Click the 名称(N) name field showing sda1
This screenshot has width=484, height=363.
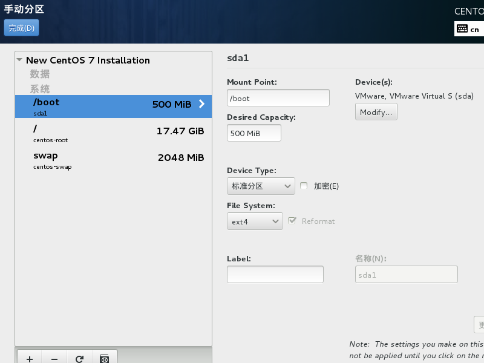pyautogui.click(x=406, y=275)
